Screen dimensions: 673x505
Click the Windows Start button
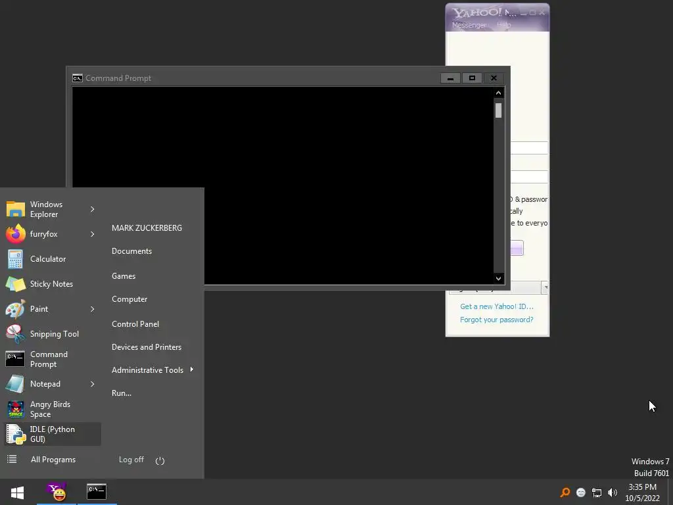(x=17, y=493)
